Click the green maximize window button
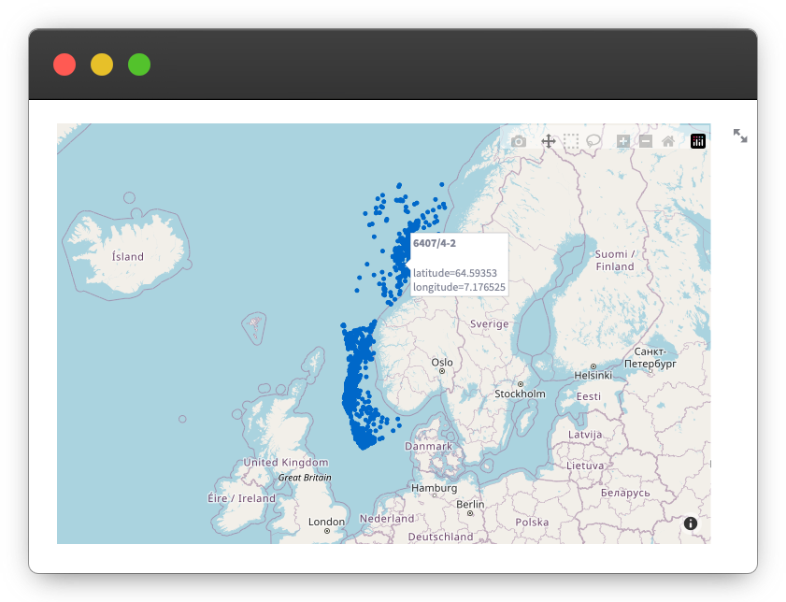Screen dimensions: 786x602 pos(139,64)
